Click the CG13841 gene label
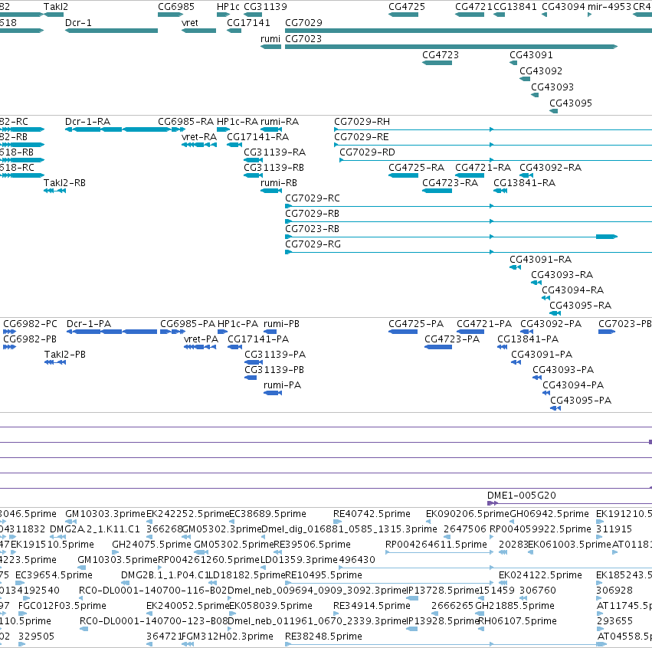The image size is (652, 648). point(515,7)
